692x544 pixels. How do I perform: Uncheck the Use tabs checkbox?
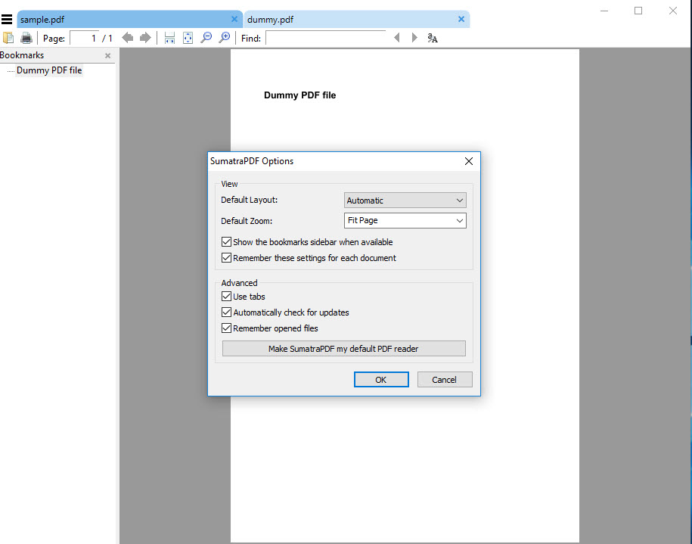pyautogui.click(x=226, y=297)
